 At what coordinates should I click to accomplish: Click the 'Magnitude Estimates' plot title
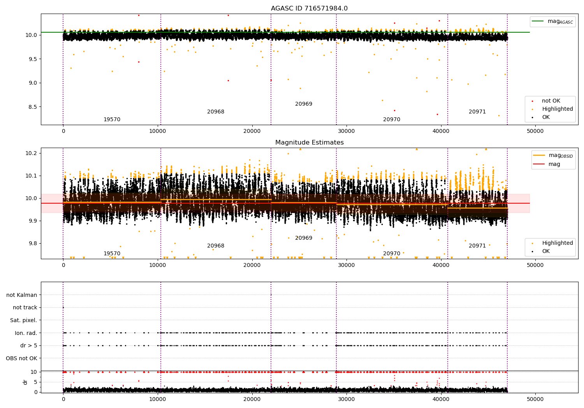(309, 143)
